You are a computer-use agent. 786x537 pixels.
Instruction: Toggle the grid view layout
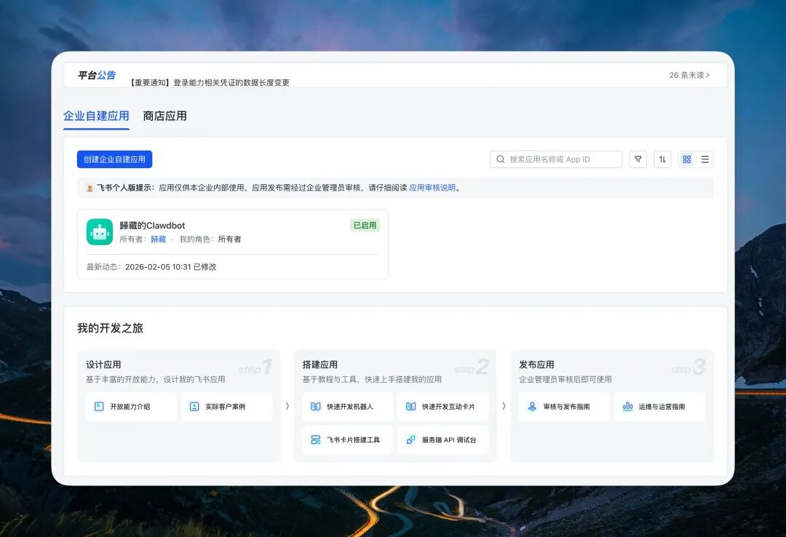click(685, 159)
